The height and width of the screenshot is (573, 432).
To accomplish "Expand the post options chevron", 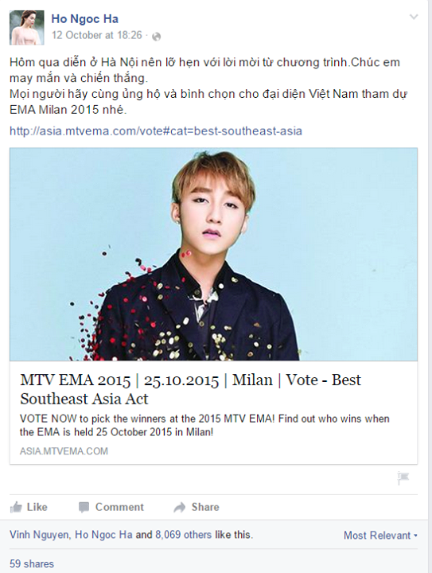I will pyautogui.click(x=414, y=17).
